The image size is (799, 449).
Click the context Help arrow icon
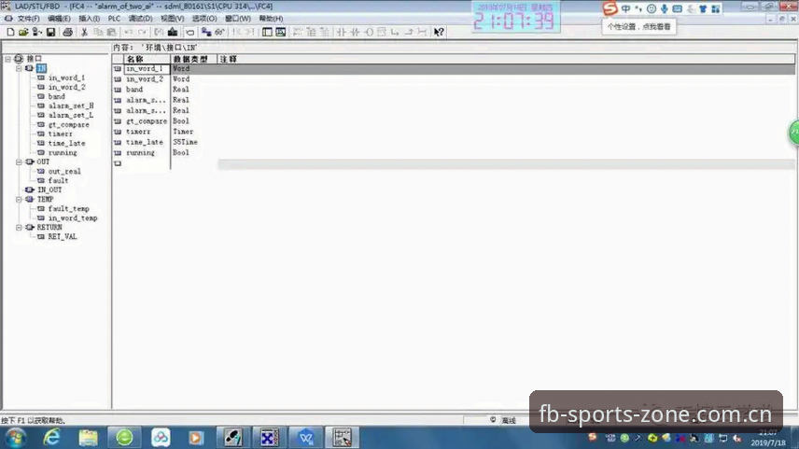click(x=438, y=32)
